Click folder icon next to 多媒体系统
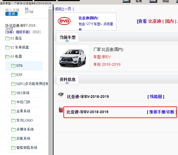The width and height of the screenshot is (178, 155). point(13,130)
